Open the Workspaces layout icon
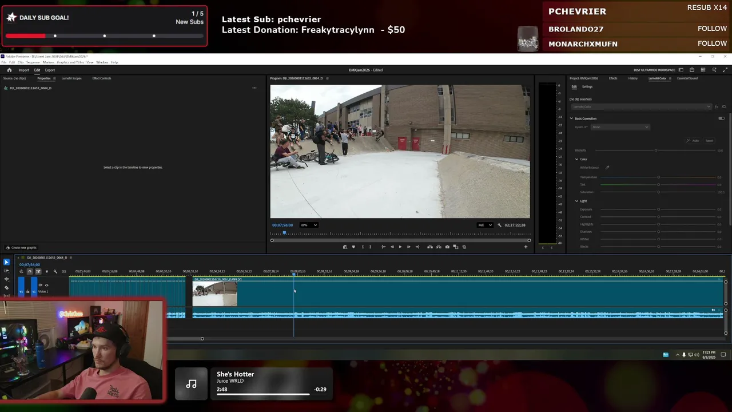The image size is (732, 412). 681,70
